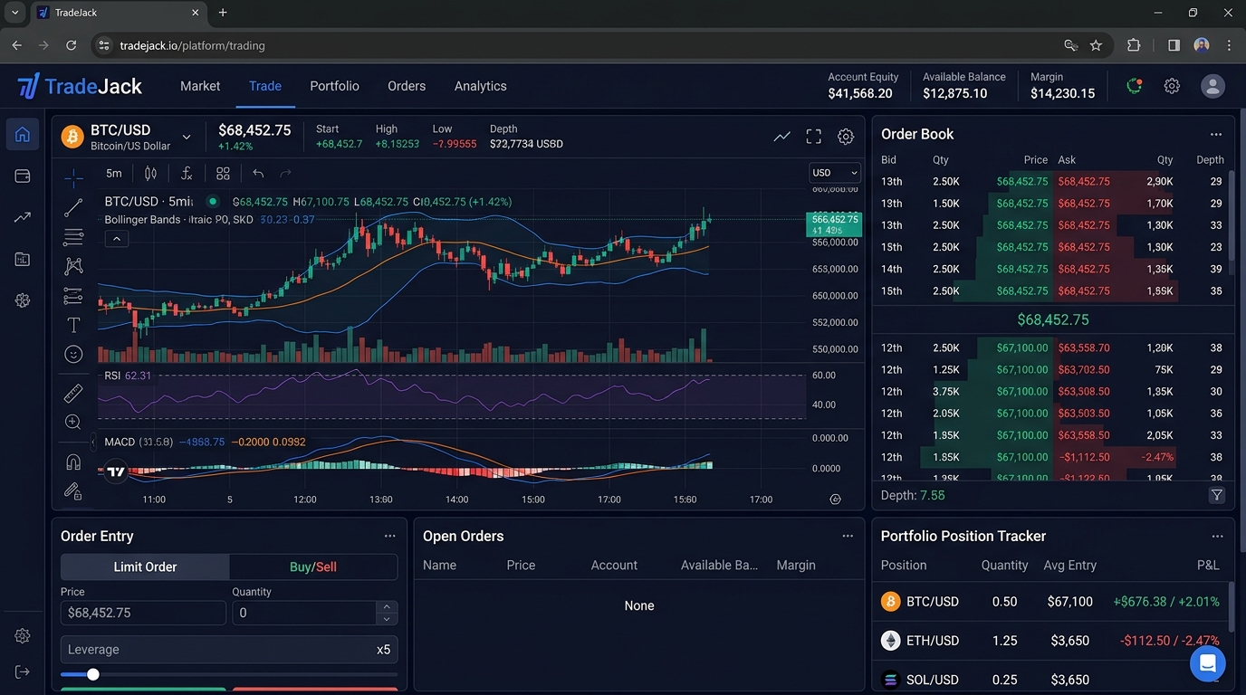Open the sidebar cog icon under reports
Image resolution: width=1246 pixels, height=695 pixels.
pyautogui.click(x=23, y=300)
